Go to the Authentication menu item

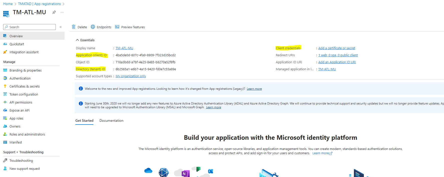(20, 78)
